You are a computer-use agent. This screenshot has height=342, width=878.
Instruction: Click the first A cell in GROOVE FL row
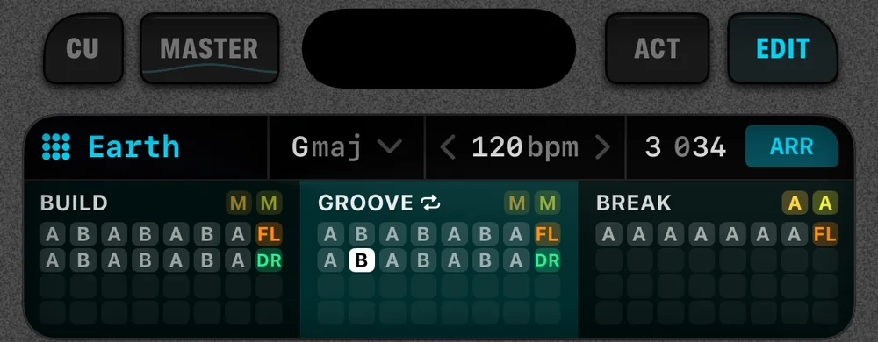click(x=330, y=234)
